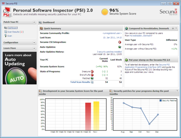Viewport: 181px width, 138px height.
Task: Expand the Learn More section
Action: pos(34,48)
